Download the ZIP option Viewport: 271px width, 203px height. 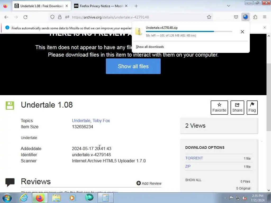pos(188,167)
